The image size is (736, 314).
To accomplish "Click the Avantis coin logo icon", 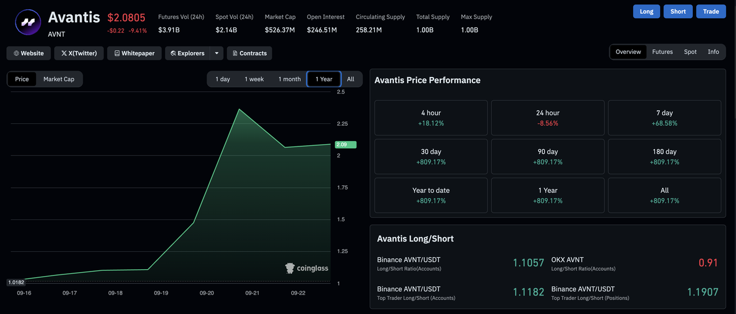I will (27, 23).
